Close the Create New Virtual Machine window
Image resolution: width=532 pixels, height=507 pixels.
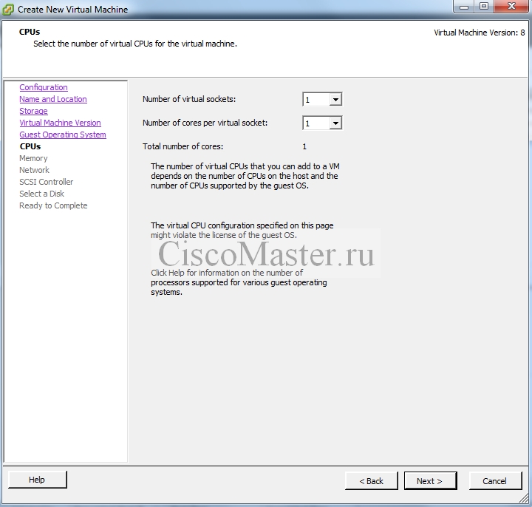pyautogui.click(x=511, y=7)
